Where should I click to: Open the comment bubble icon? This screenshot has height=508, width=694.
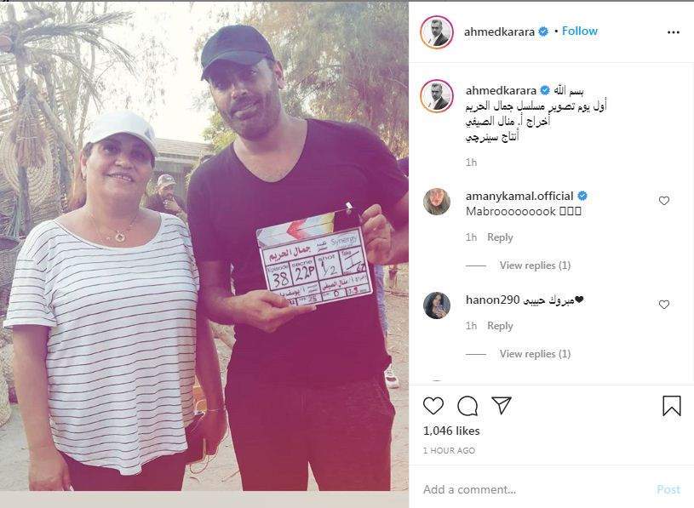[467, 406]
